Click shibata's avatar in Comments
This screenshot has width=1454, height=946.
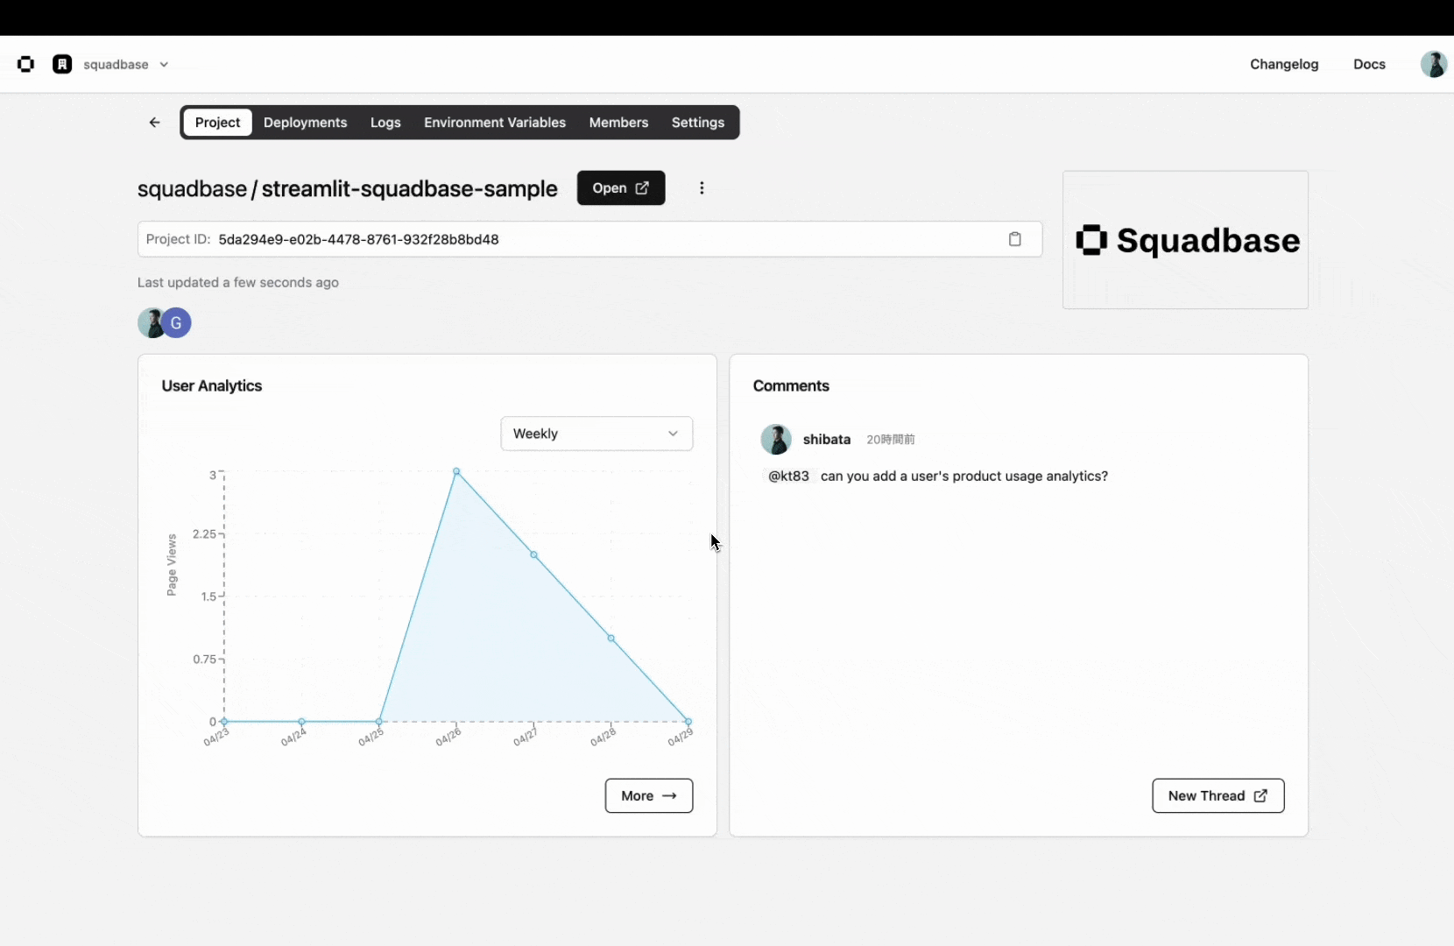click(x=775, y=439)
